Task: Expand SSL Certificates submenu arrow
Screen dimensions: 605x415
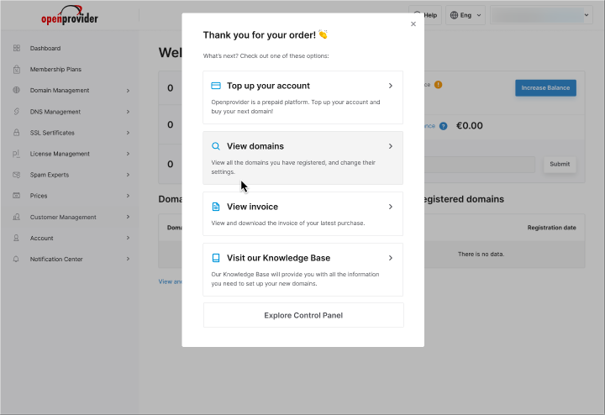Action: coord(128,133)
